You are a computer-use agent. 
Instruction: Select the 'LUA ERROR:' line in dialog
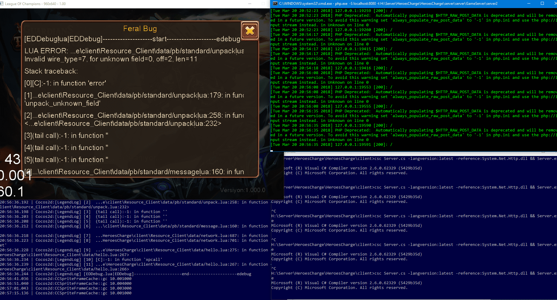click(134, 51)
